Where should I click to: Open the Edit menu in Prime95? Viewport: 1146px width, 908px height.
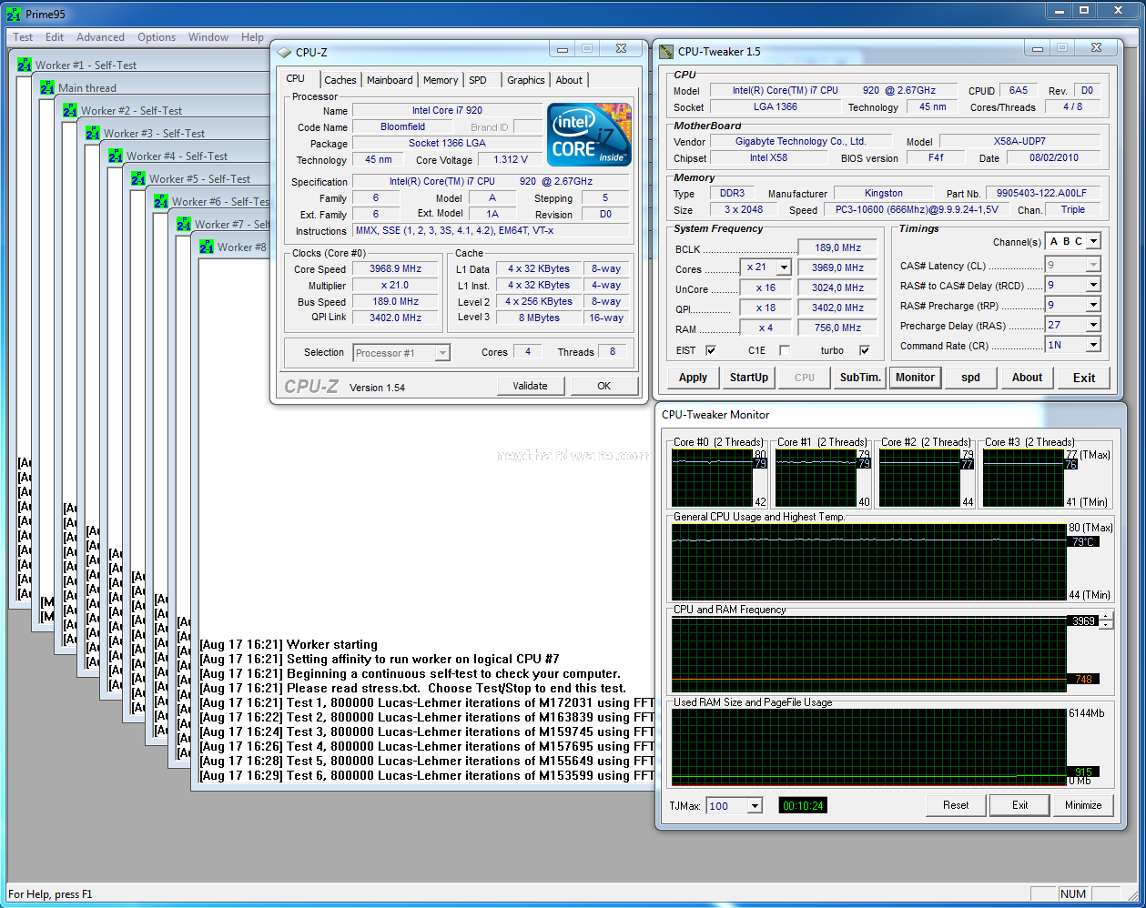pyautogui.click(x=55, y=37)
